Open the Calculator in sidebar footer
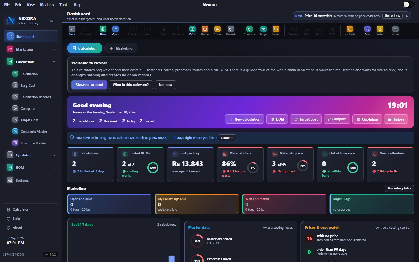The width and height of the screenshot is (419, 262). click(x=18, y=210)
